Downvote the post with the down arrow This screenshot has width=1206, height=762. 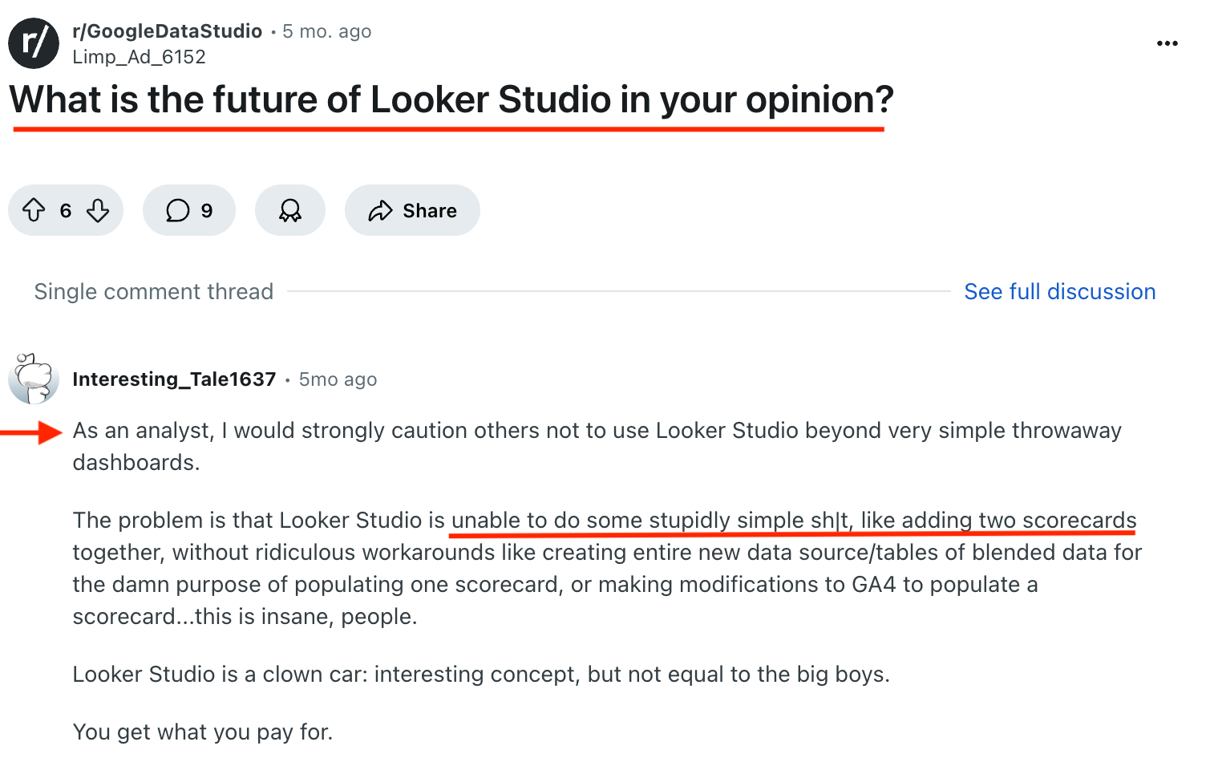[98, 210]
